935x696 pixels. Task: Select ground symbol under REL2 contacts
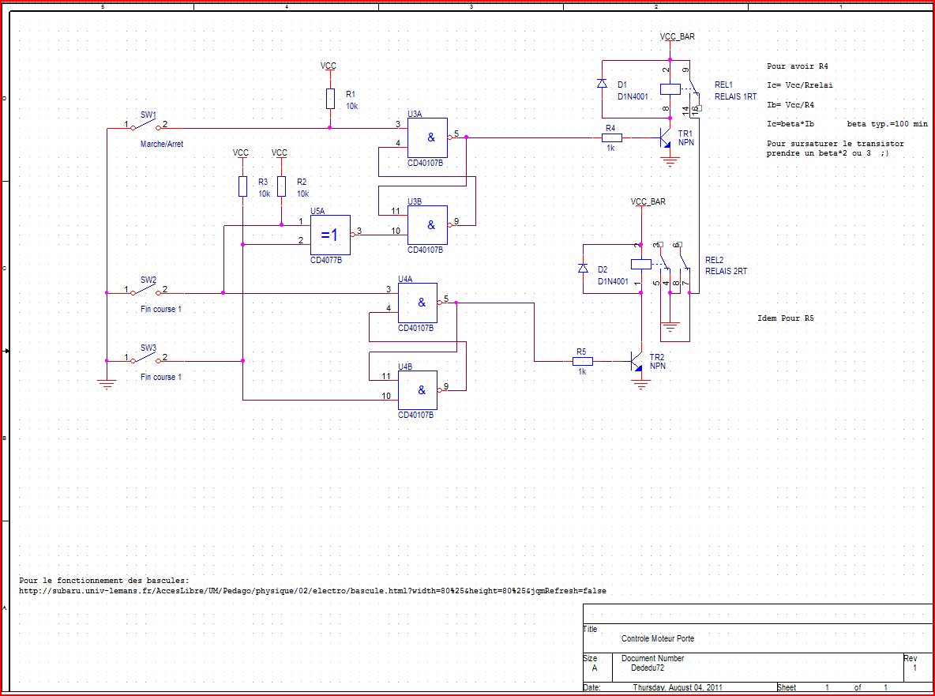point(670,327)
